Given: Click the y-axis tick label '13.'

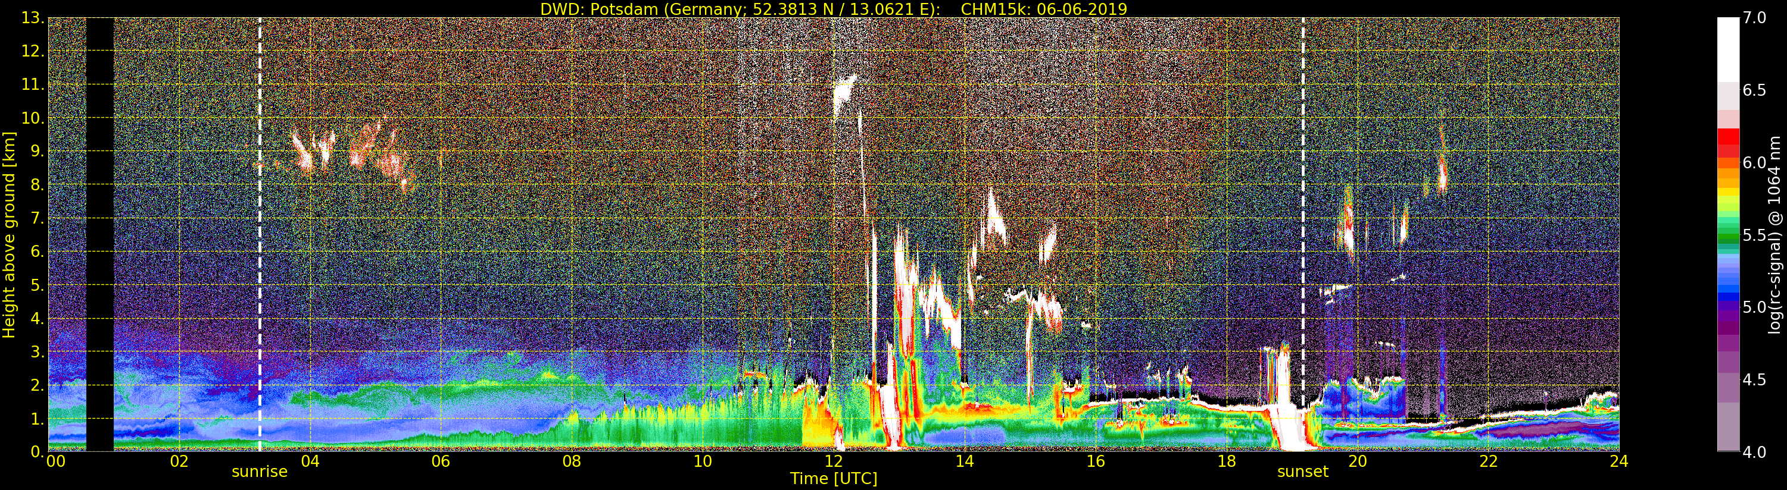Looking at the screenshot, I should pos(33,18).
